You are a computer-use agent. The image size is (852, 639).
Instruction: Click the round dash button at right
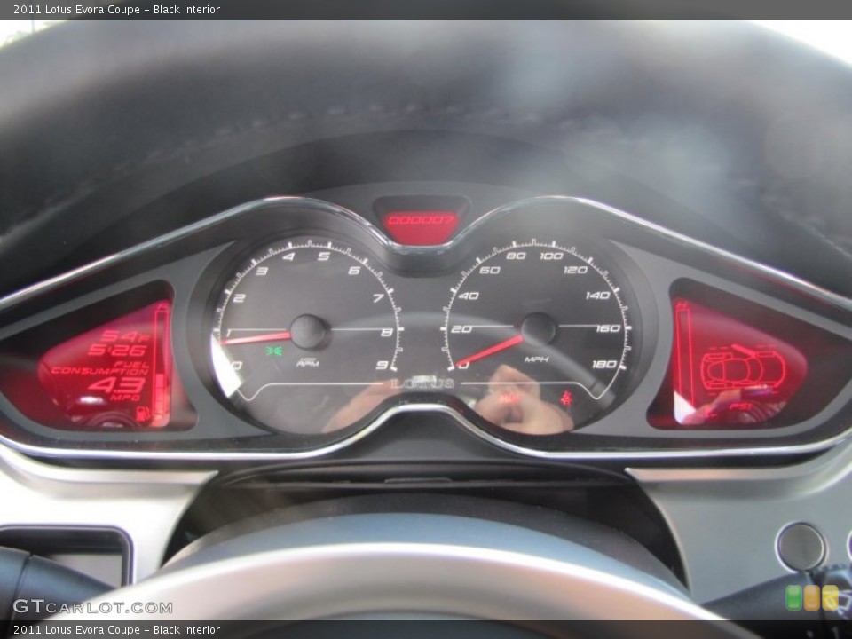tap(801, 547)
